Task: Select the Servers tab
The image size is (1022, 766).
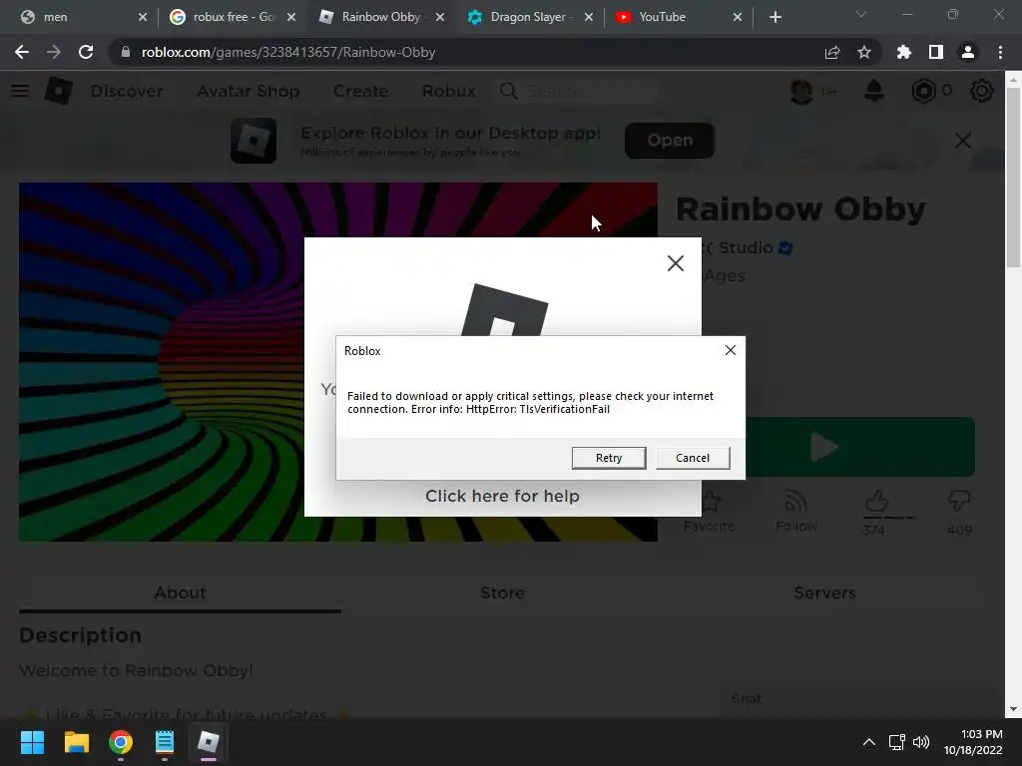Action: [x=824, y=592]
